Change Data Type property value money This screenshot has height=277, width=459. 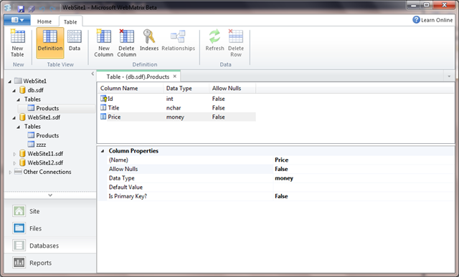(364, 178)
